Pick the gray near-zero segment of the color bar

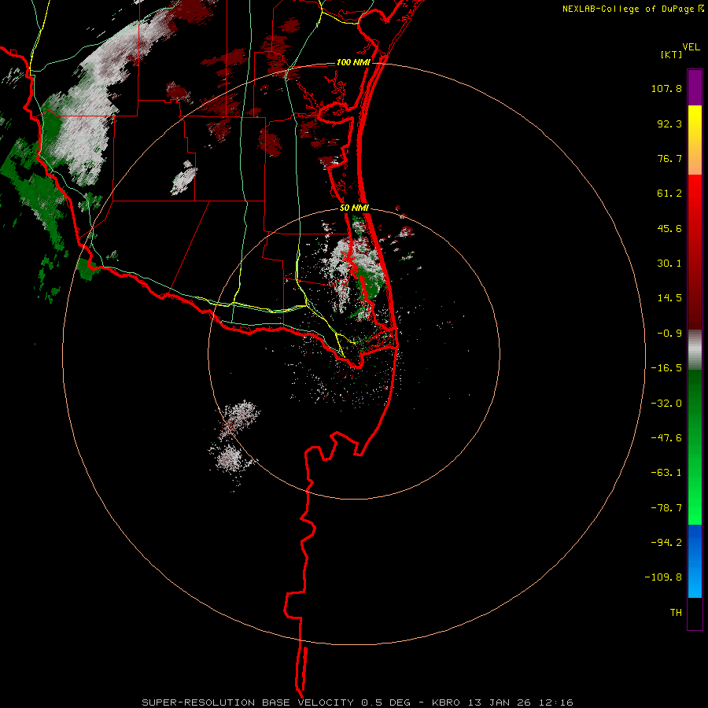coord(695,350)
